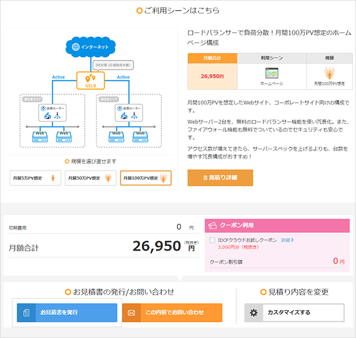Screen dimensions: 356x338
Task: Click この内容でお問い合わせ inquiry button
Action: click(172, 312)
